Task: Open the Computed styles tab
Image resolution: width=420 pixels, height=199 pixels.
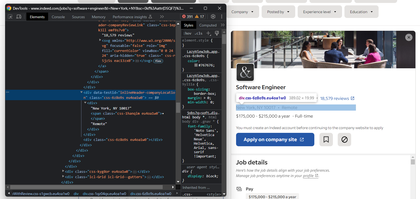Action: [208, 25]
